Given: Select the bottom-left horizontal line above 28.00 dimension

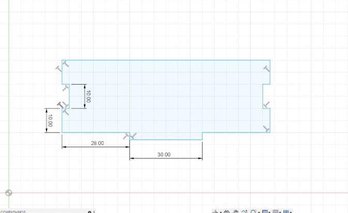Looking at the screenshot, I should point(96,133).
